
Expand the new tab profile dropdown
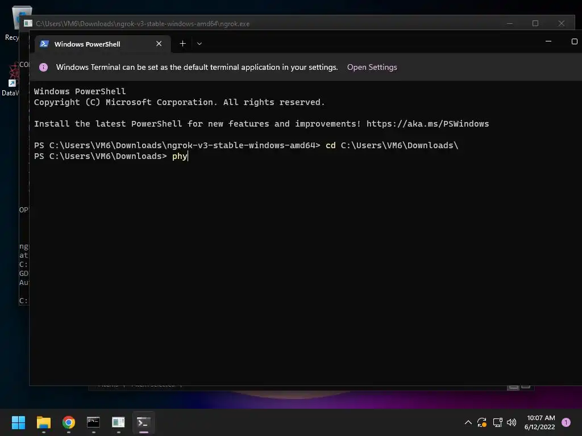pos(199,44)
